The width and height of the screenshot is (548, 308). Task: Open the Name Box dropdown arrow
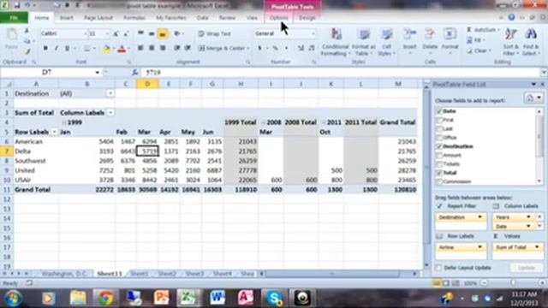pyautogui.click(x=97, y=72)
